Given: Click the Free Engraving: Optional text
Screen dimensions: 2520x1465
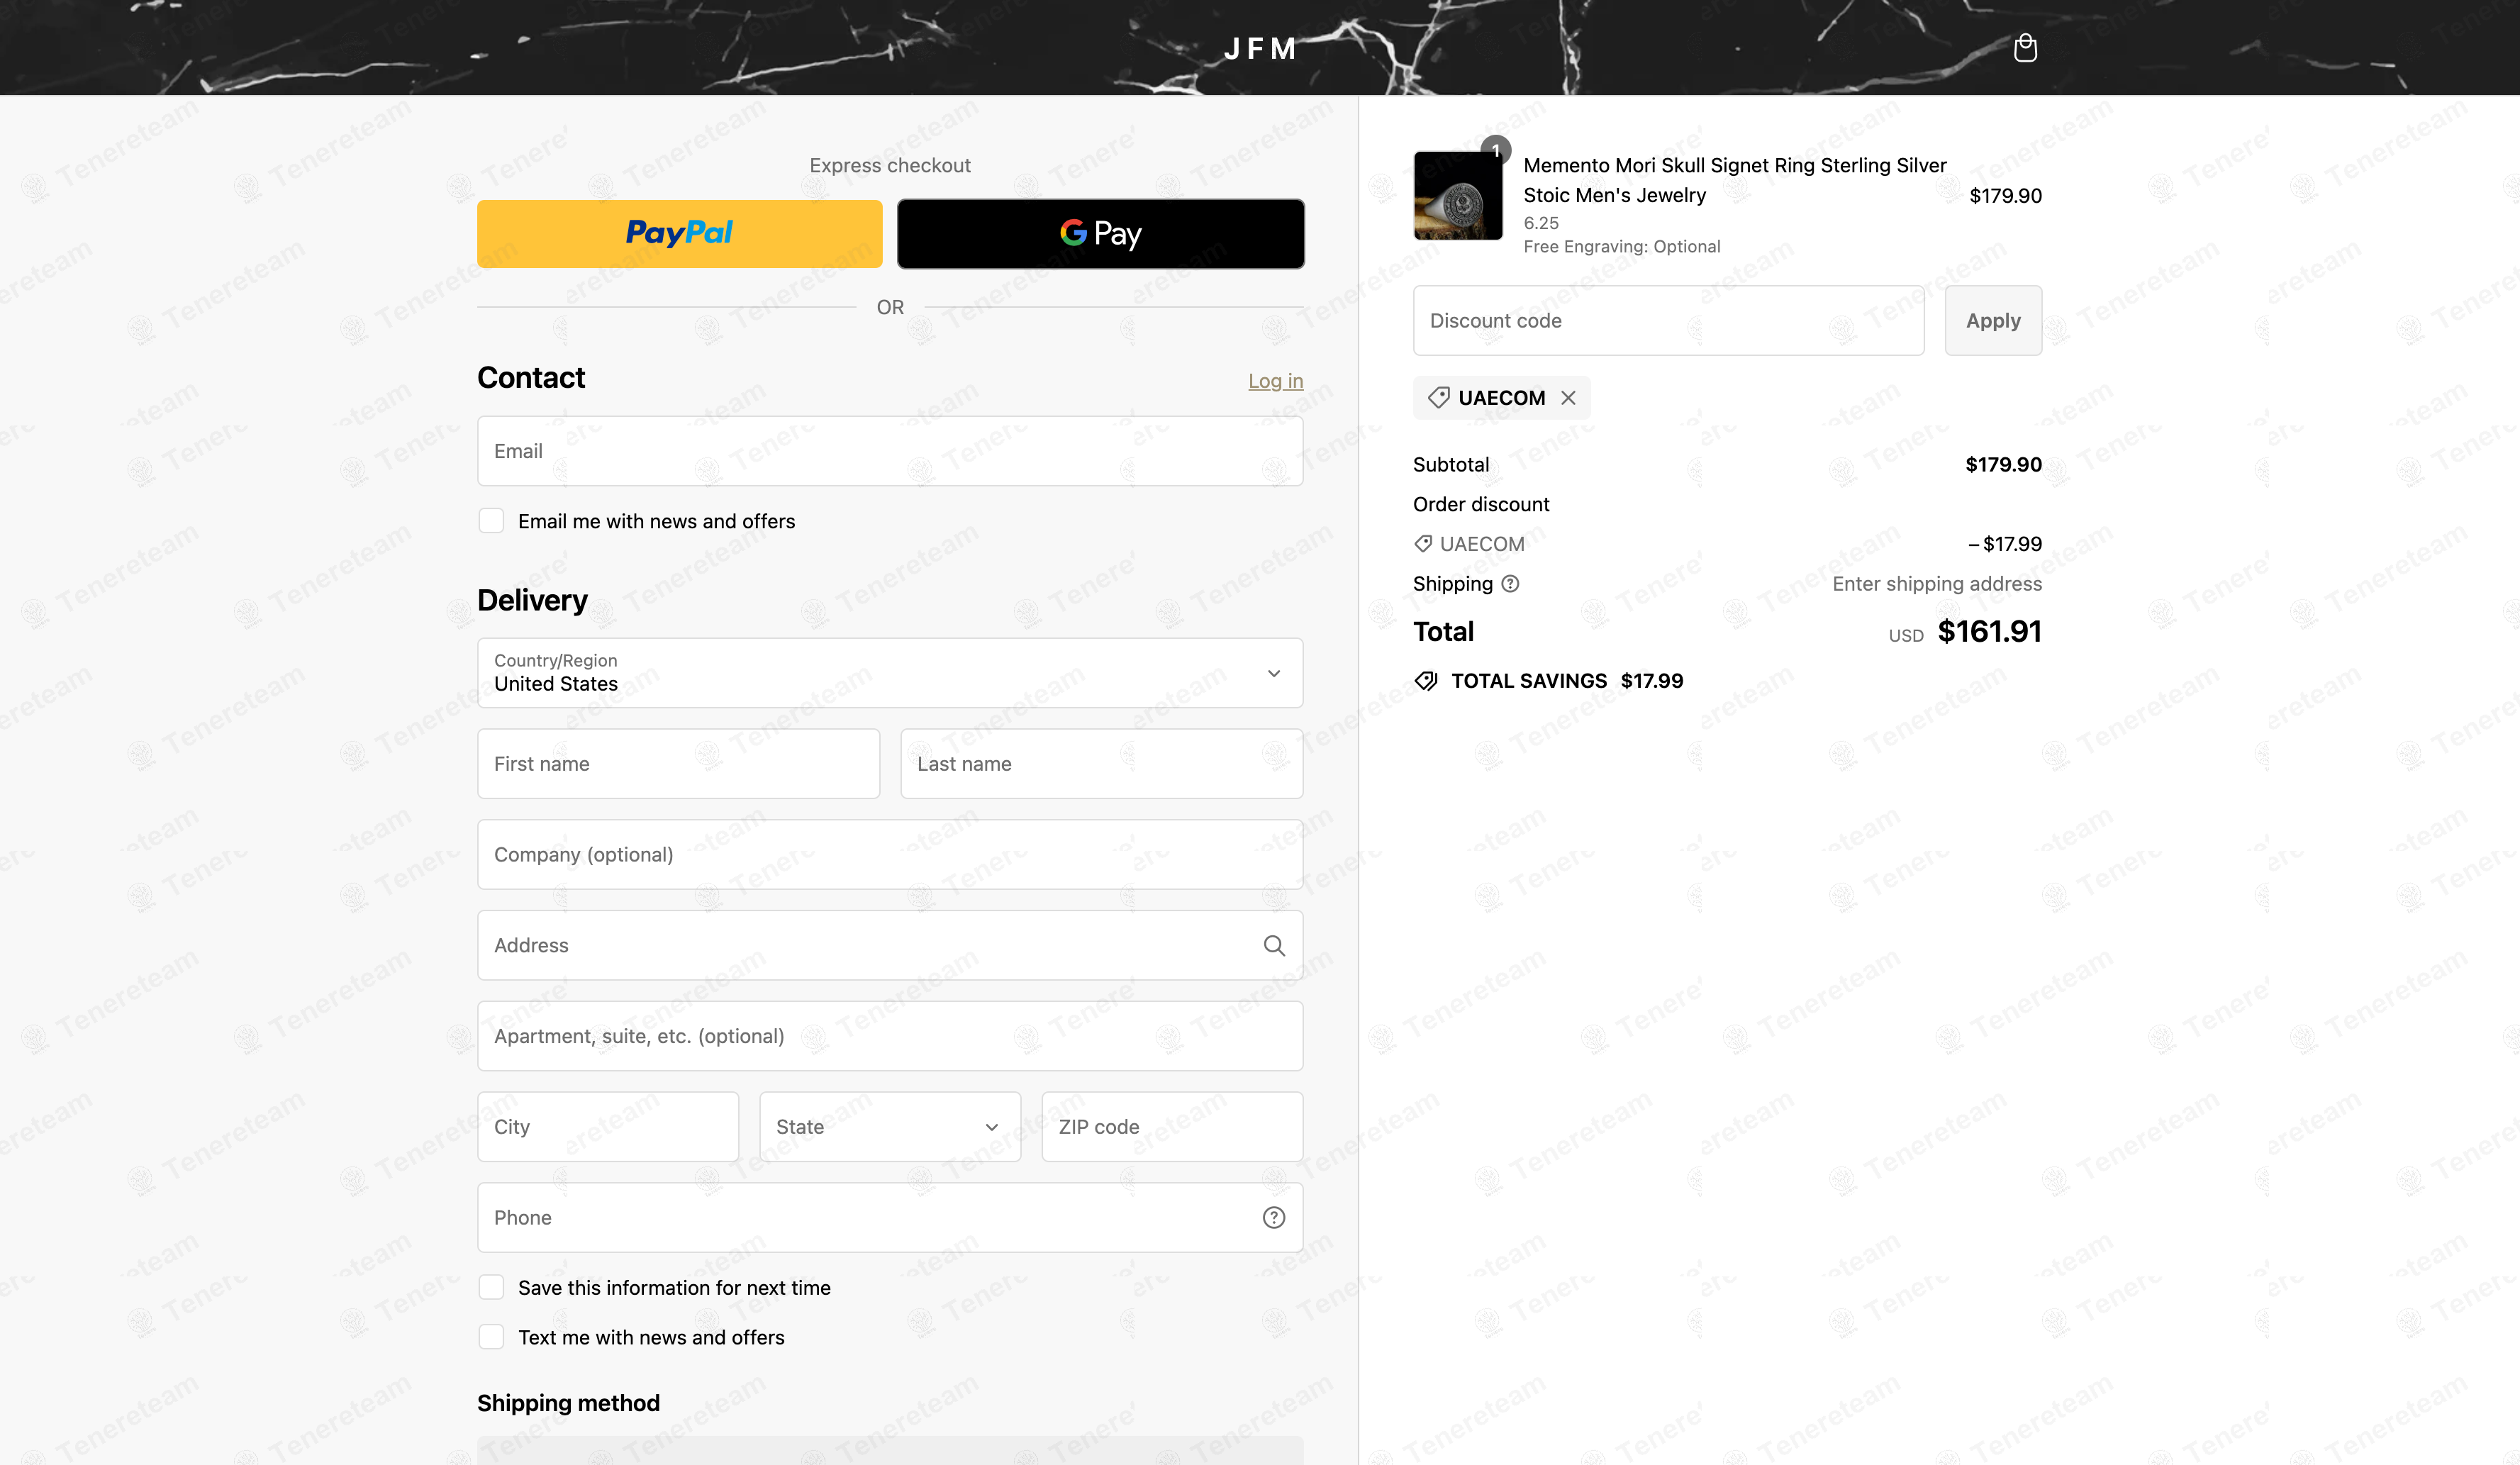Looking at the screenshot, I should tap(1621, 246).
